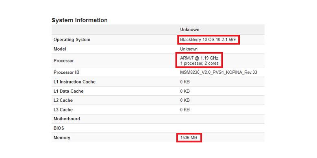Click the 'L1 Data Cache' label
Viewport: 317px width, 158px height.
point(68,91)
